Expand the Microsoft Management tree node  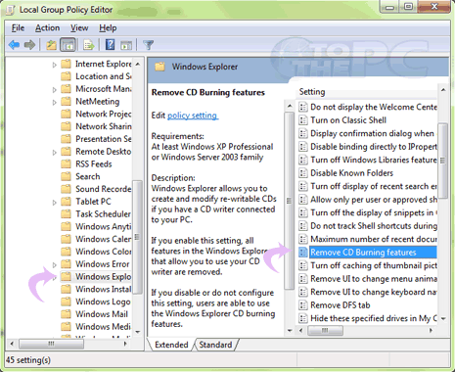pyautogui.click(x=55, y=89)
